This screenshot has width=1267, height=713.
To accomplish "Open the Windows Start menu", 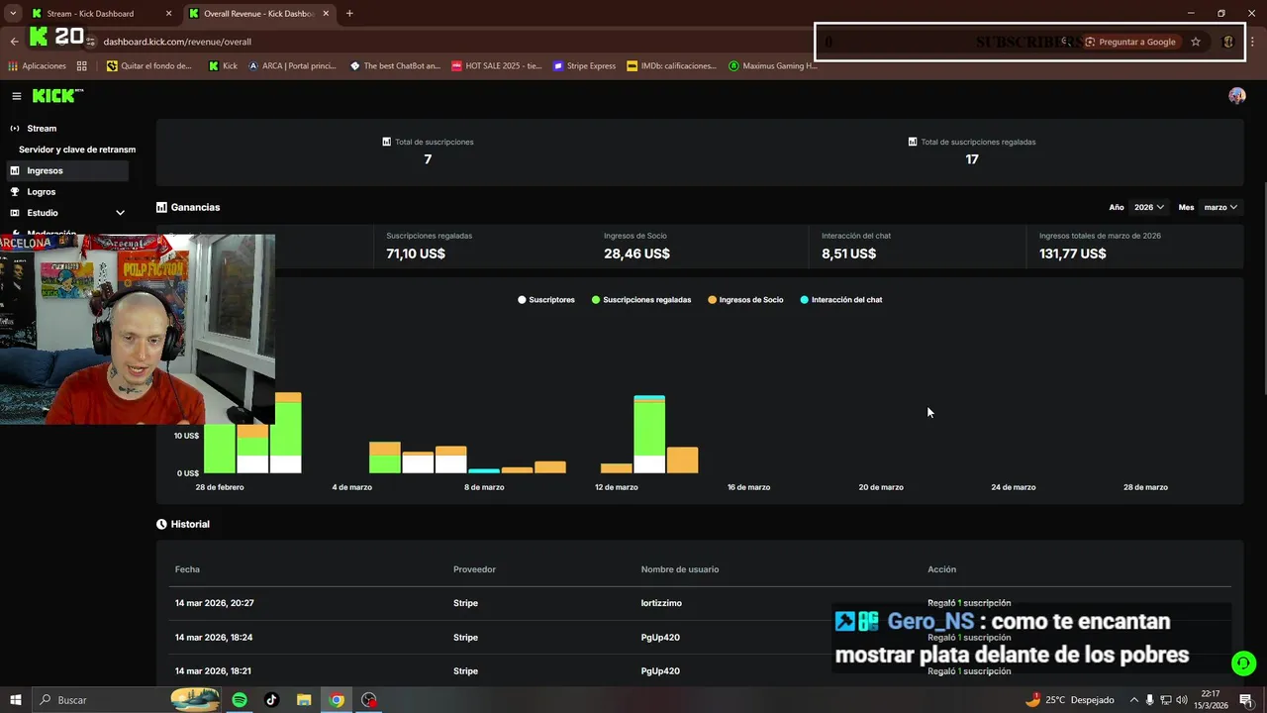I will 16,700.
